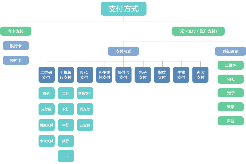Select the 有卡支付 node

tap(16, 31)
